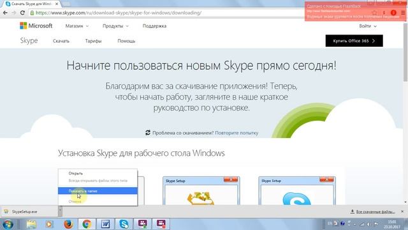Open the Тарифы menu item

93,41
